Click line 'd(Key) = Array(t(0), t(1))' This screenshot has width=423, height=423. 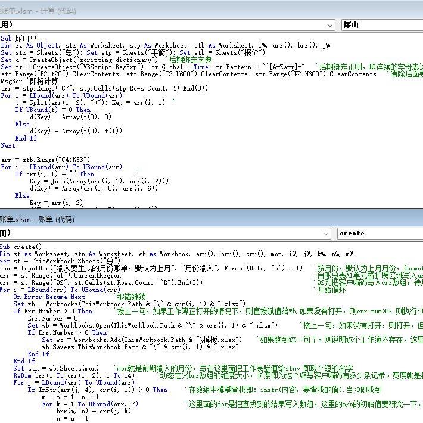[76, 131]
